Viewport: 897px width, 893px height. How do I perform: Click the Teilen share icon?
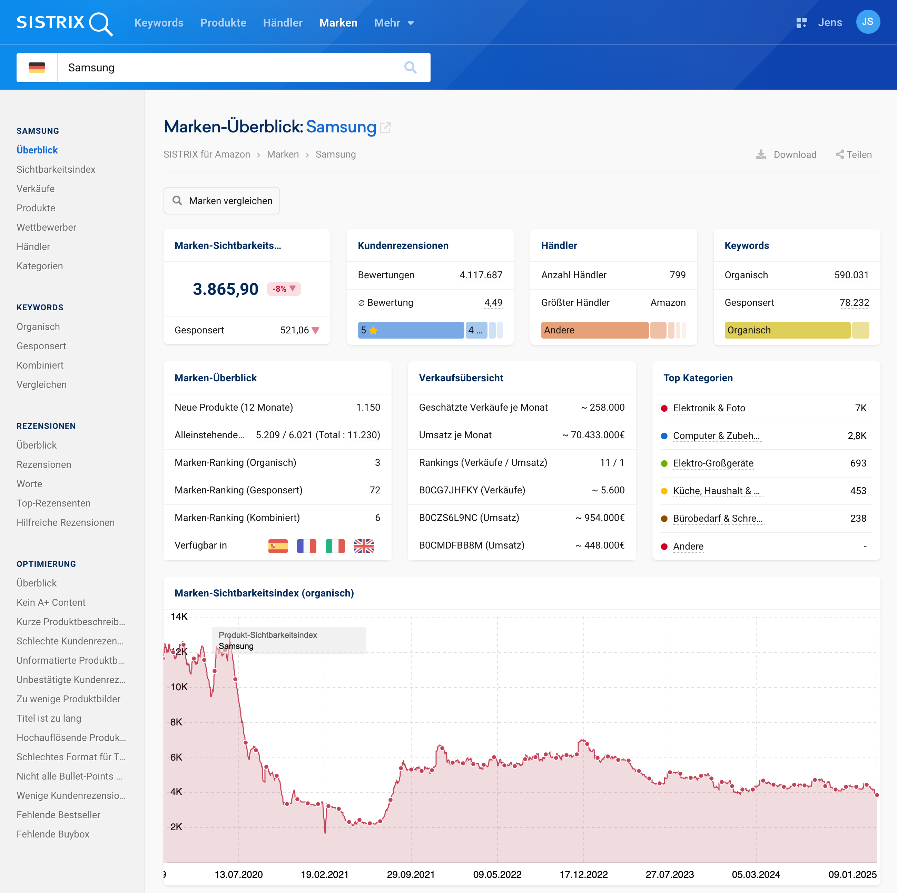[840, 154]
